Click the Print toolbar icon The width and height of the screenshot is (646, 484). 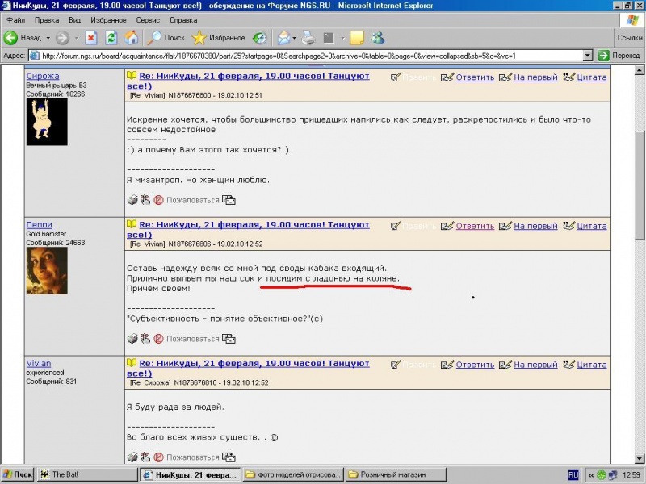[x=308, y=38]
